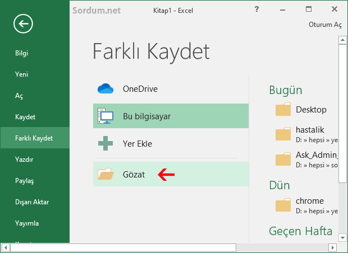
Task: Click the chrome folder icon
Action: (x=283, y=205)
